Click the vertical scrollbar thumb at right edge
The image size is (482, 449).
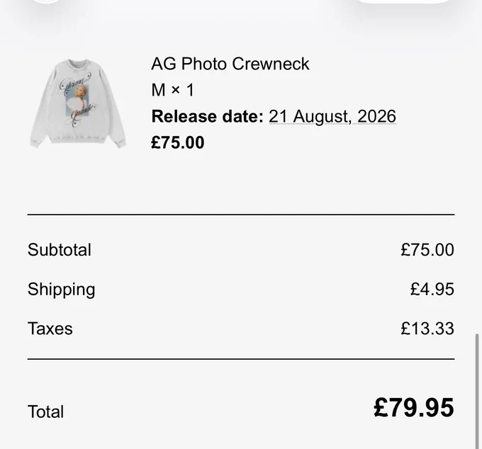pos(477,391)
